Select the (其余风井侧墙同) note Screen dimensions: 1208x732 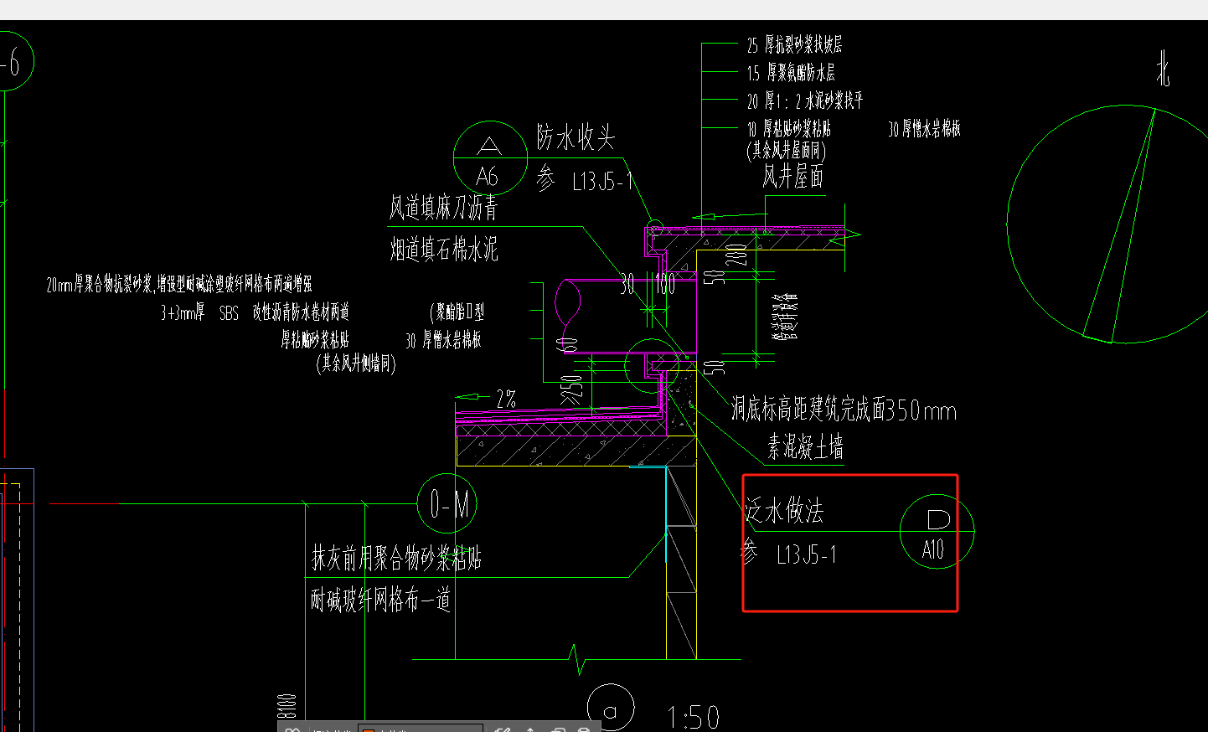(x=355, y=363)
